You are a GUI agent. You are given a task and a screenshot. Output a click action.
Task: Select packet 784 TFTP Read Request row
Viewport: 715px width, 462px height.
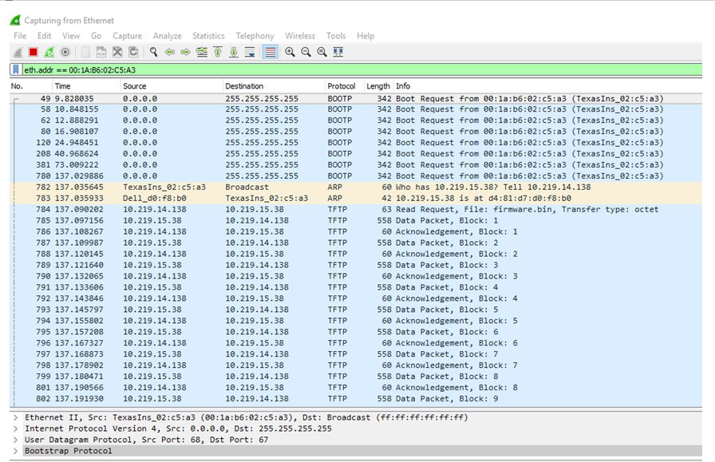click(356, 209)
